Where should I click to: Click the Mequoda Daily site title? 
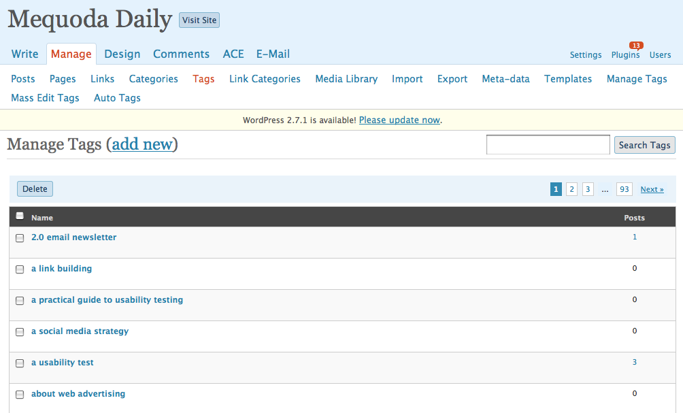point(90,20)
